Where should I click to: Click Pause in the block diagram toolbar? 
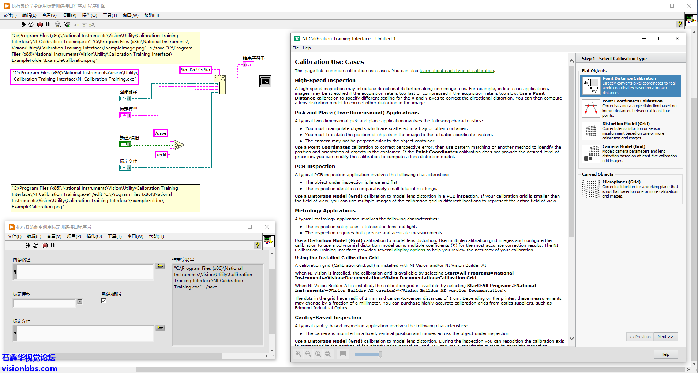48,24
